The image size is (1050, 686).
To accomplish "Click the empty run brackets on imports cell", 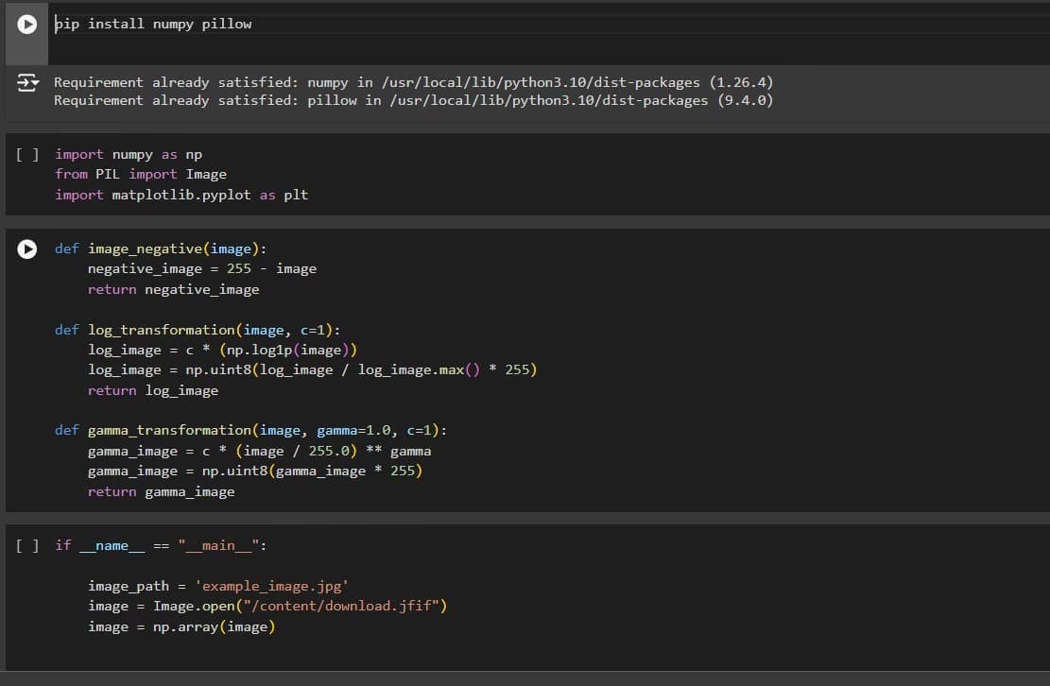I will 26,154.
